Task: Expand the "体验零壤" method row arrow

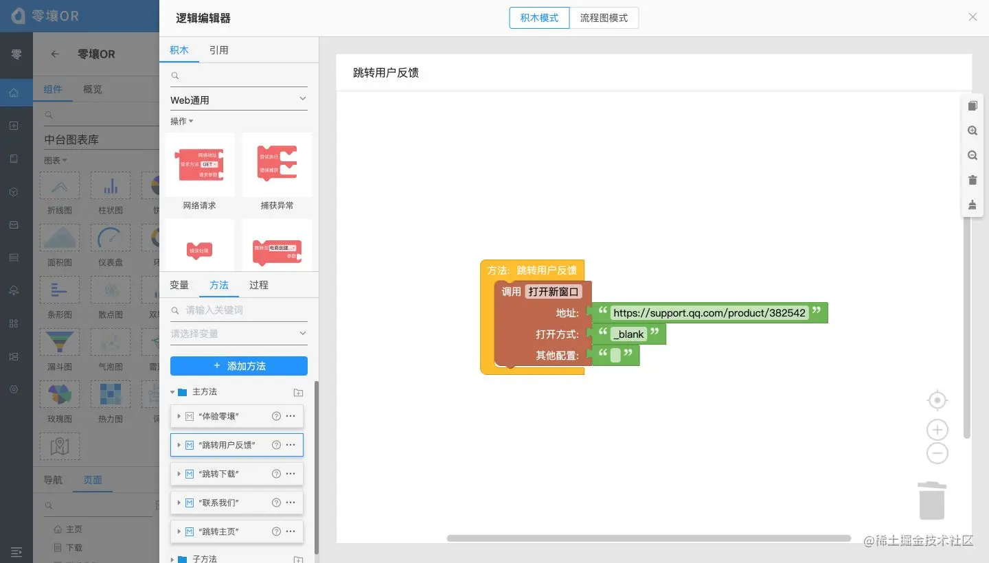Action: point(179,416)
